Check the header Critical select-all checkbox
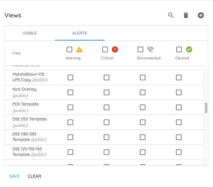Screen dimensions: 213x187 (x=105, y=49)
